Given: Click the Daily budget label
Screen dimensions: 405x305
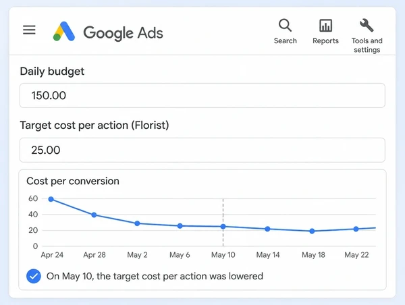Looking at the screenshot, I should pyautogui.click(x=52, y=72).
